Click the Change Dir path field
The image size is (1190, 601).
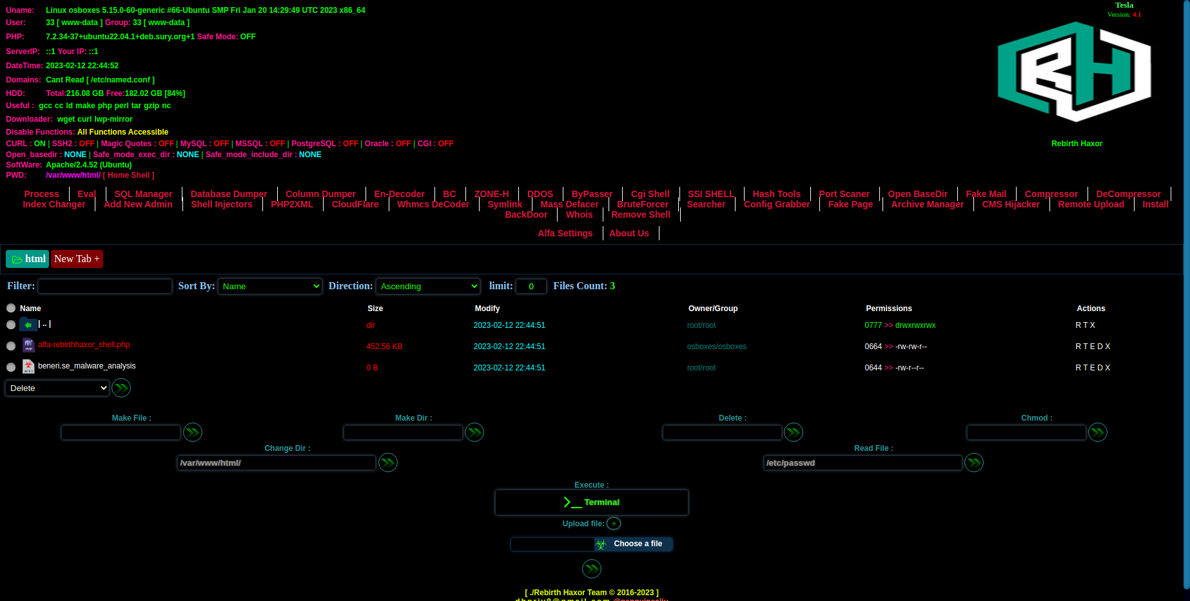click(x=277, y=463)
